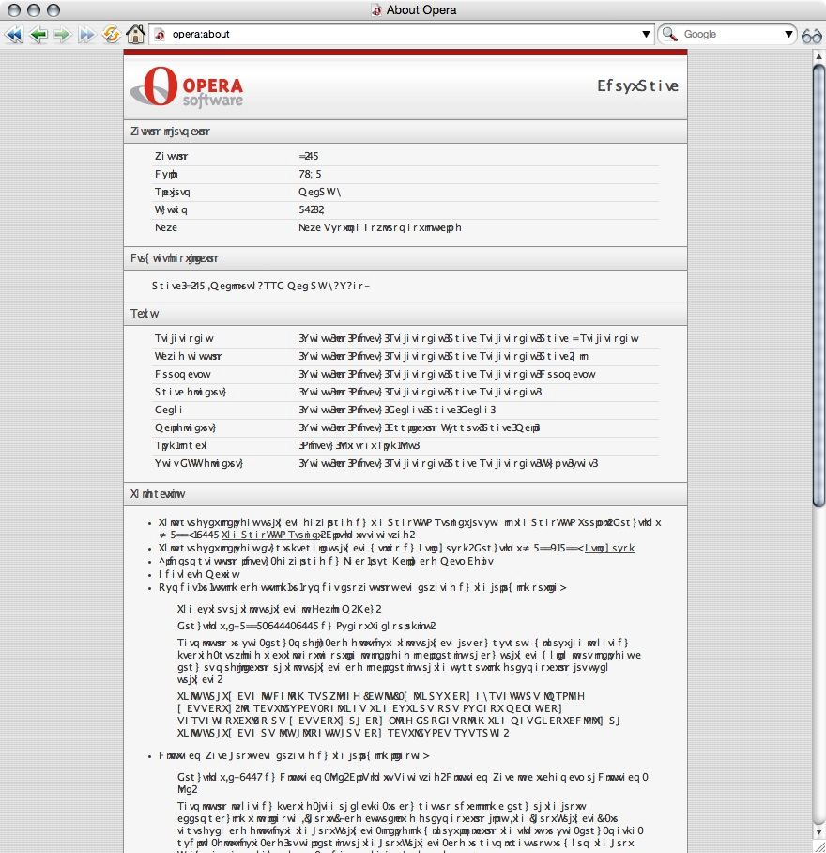Click the 'Texlw' section header
This screenshot has height=853, width=826.
coord(145,314)
